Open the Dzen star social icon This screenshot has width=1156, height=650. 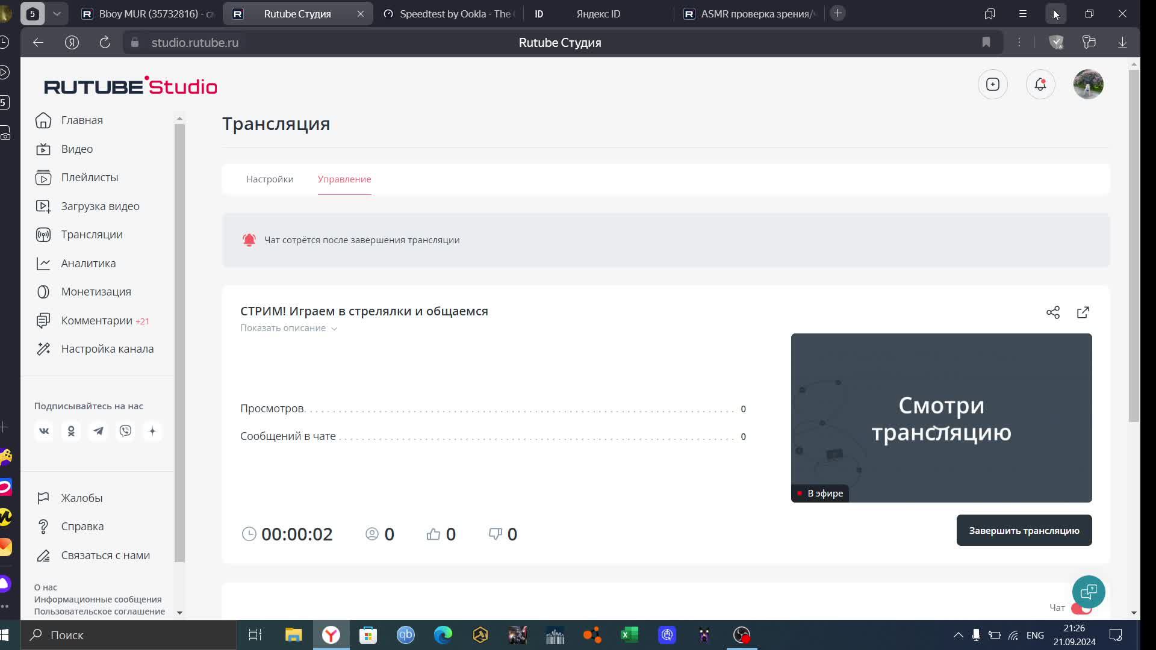click(152, 431)
